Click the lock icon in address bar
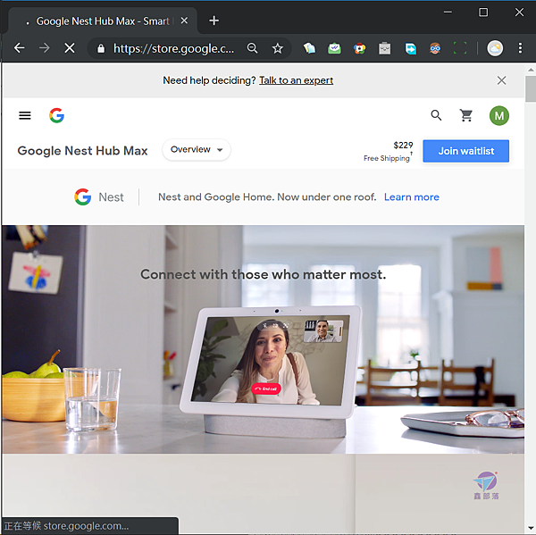Screen dimensions: 536x535 point(101,48)
